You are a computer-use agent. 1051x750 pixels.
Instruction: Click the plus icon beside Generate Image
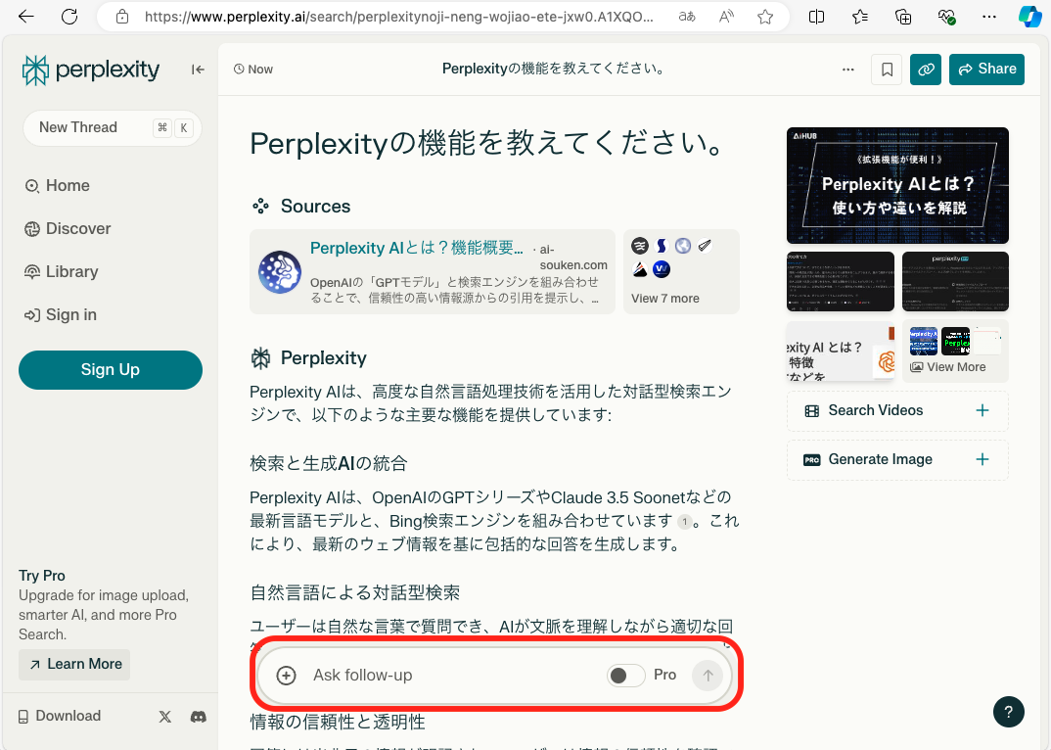tap(982, 459)
